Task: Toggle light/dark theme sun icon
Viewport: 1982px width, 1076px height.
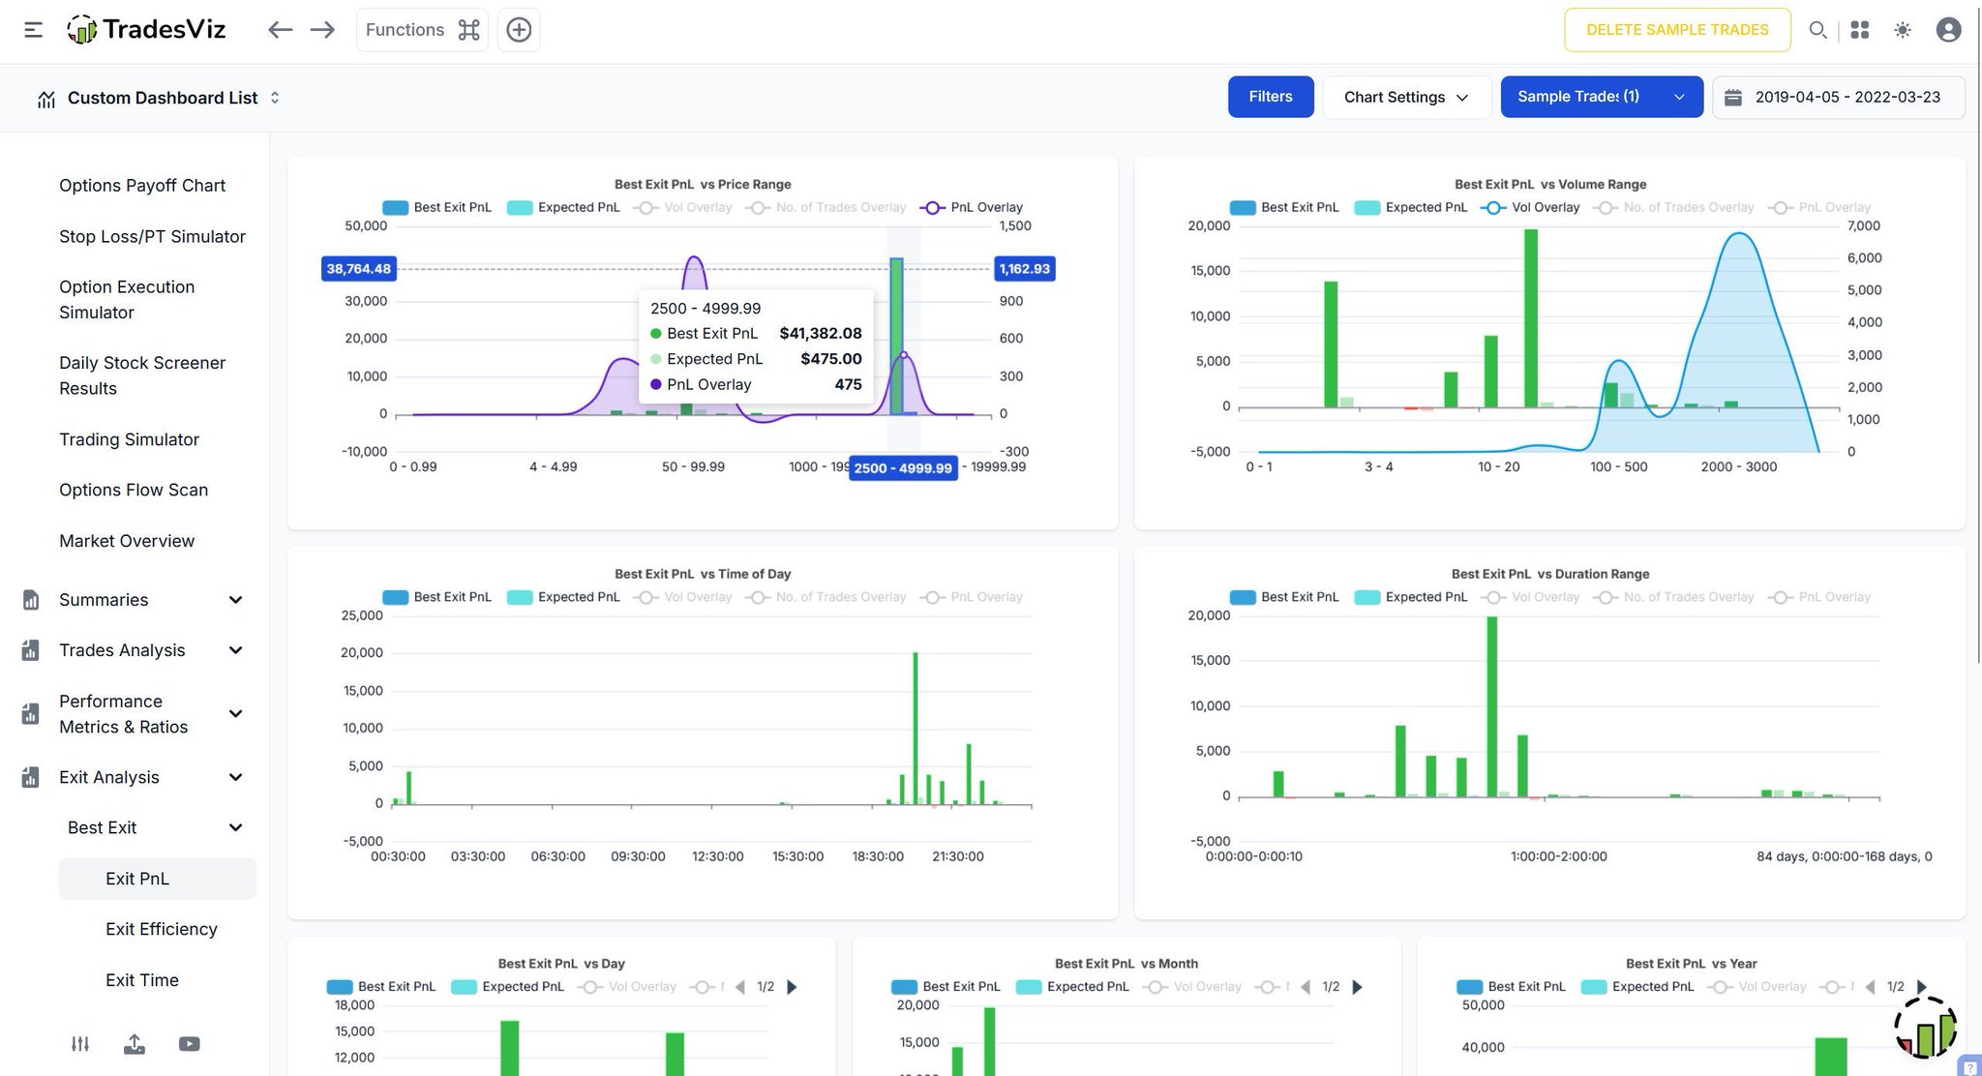Action: (x=1903, y=30)
